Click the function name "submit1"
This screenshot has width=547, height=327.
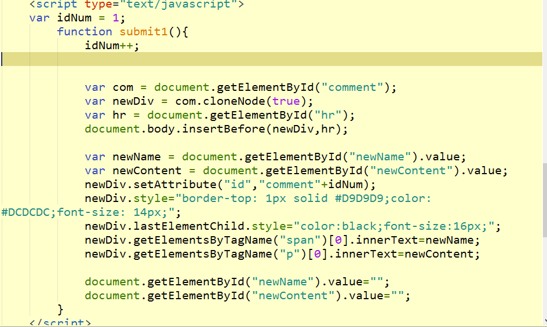(144, 32)
